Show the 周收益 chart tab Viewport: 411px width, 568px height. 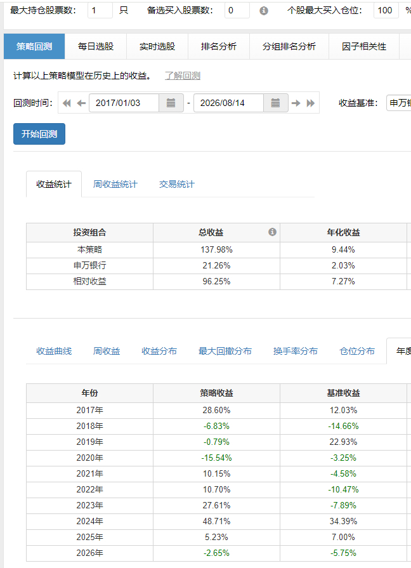pyautogui.click(x=107, y=351)
